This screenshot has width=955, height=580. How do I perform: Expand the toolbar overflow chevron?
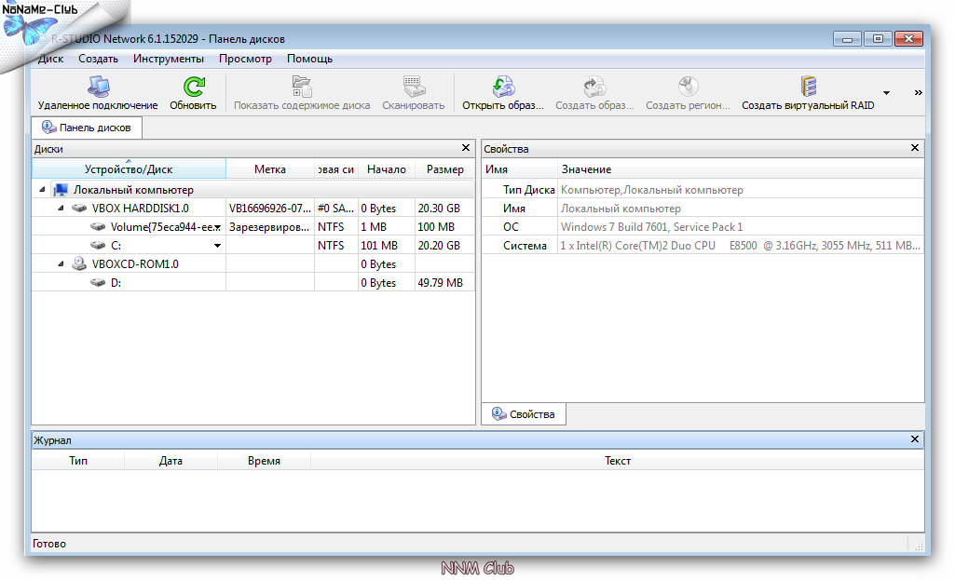click(918, 93)
